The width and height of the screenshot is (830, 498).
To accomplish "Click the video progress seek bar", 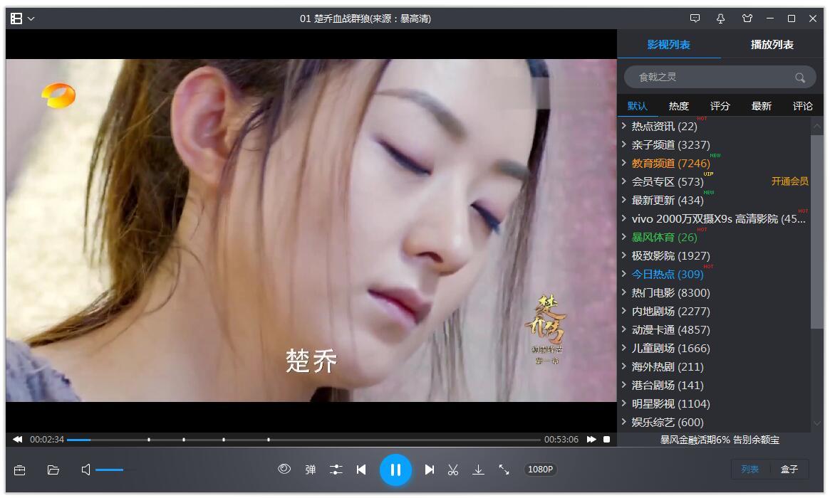I will [304, 440].
